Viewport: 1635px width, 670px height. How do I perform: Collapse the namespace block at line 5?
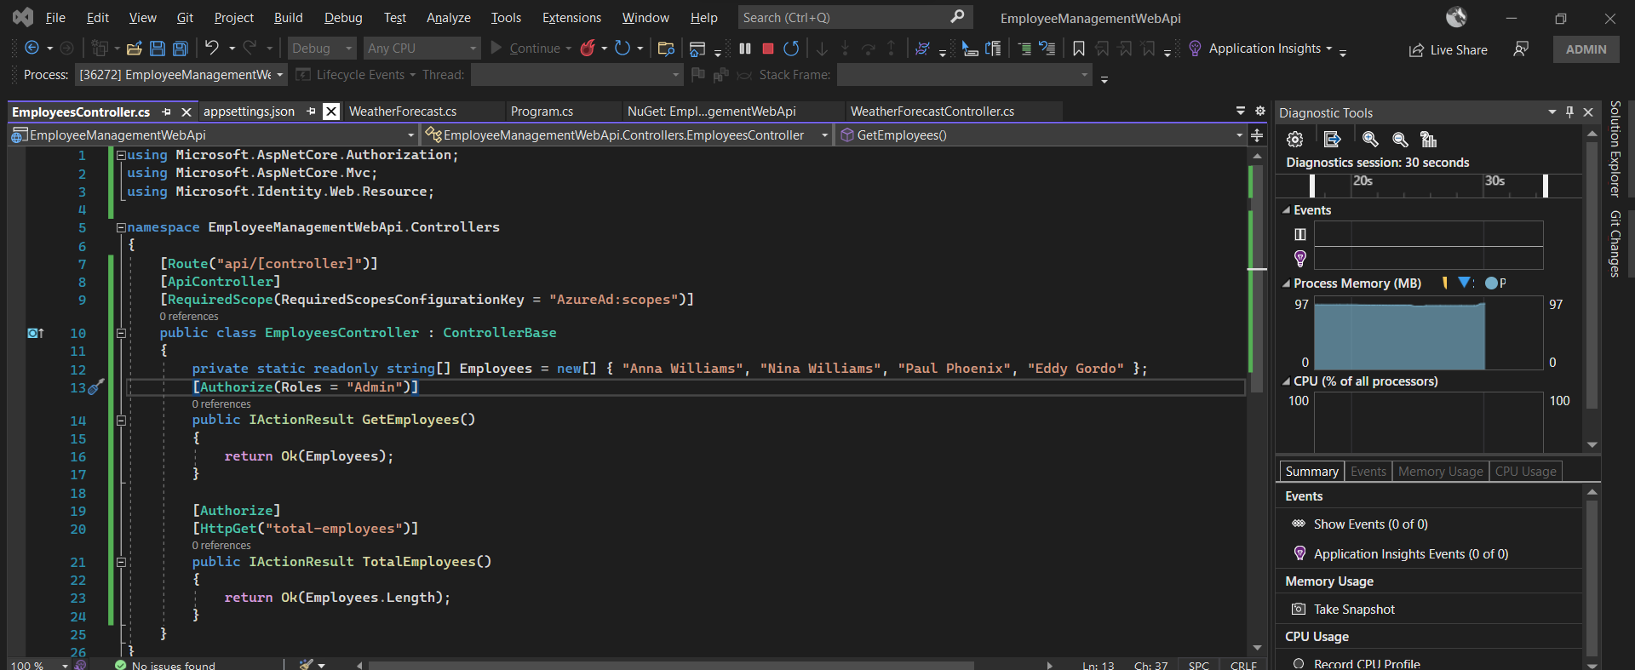pyautogui.click(x=121, y=227)
